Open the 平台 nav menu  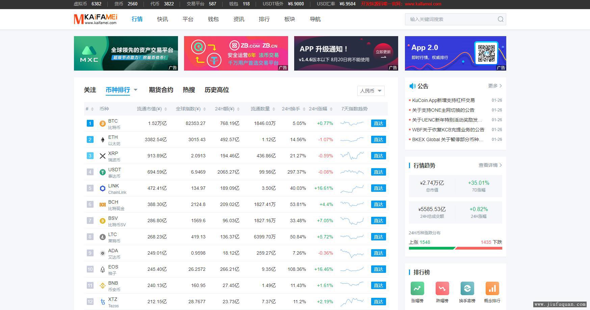coord(188,19)
